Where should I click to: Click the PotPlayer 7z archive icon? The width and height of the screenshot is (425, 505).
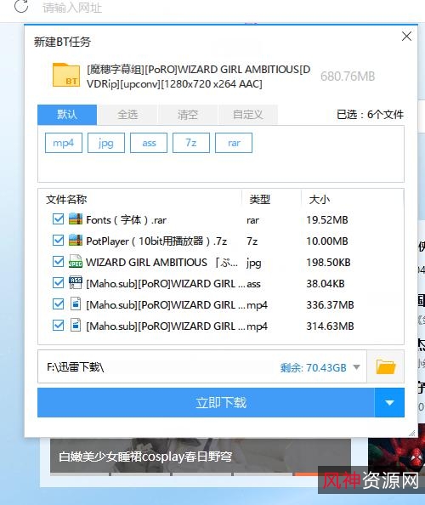(x=76, y=241)
